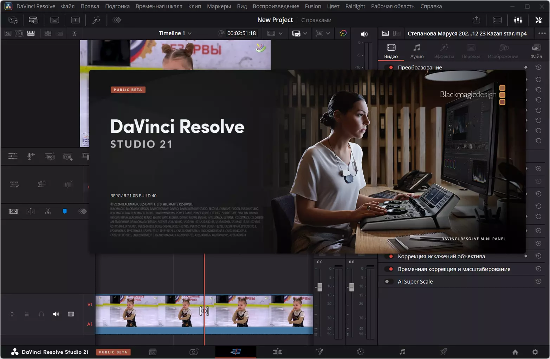Click the PUBLIC BETA badge in bottom bar
Viewport: 550px width, 359px height.
113,352
